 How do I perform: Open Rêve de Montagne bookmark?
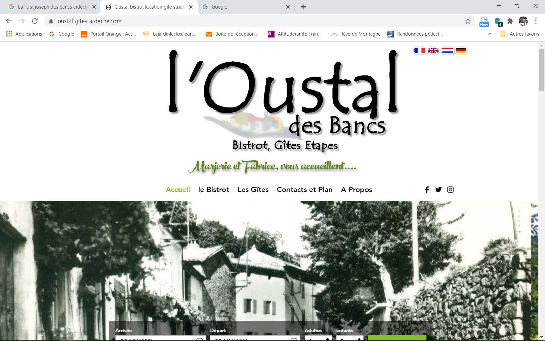pyautogui.click(x=356, y=34)
